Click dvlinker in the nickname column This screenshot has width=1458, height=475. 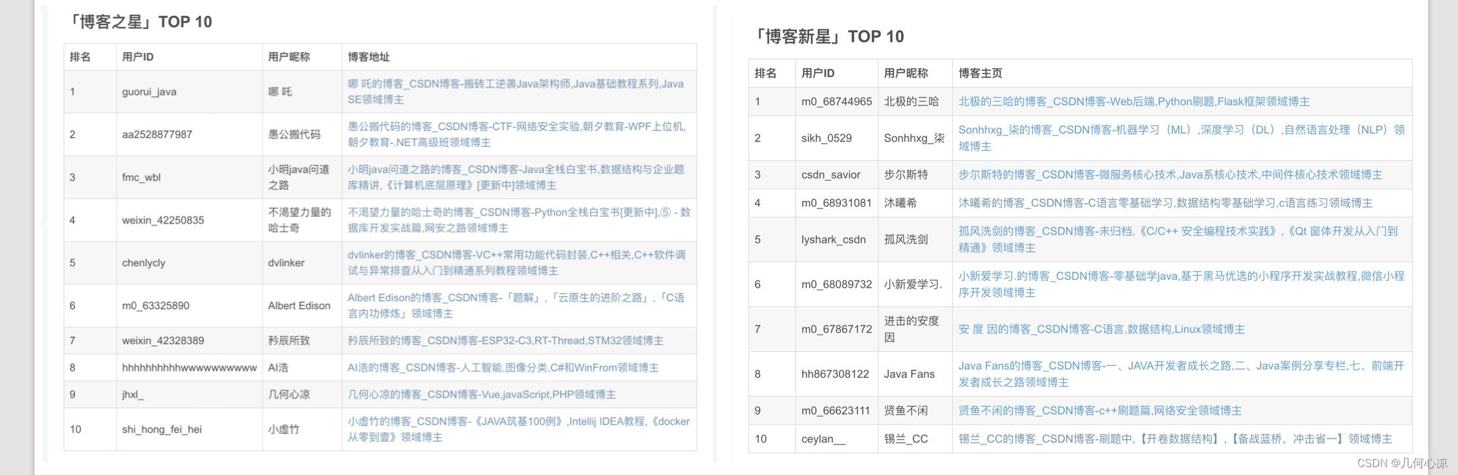[286, 263]
